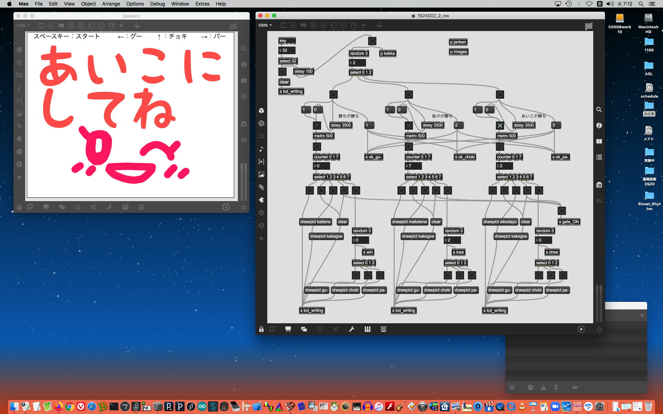Screen dimensions: 663x414
Task: Click the drawpict kattene message box
Action: (x=315, y=222)
